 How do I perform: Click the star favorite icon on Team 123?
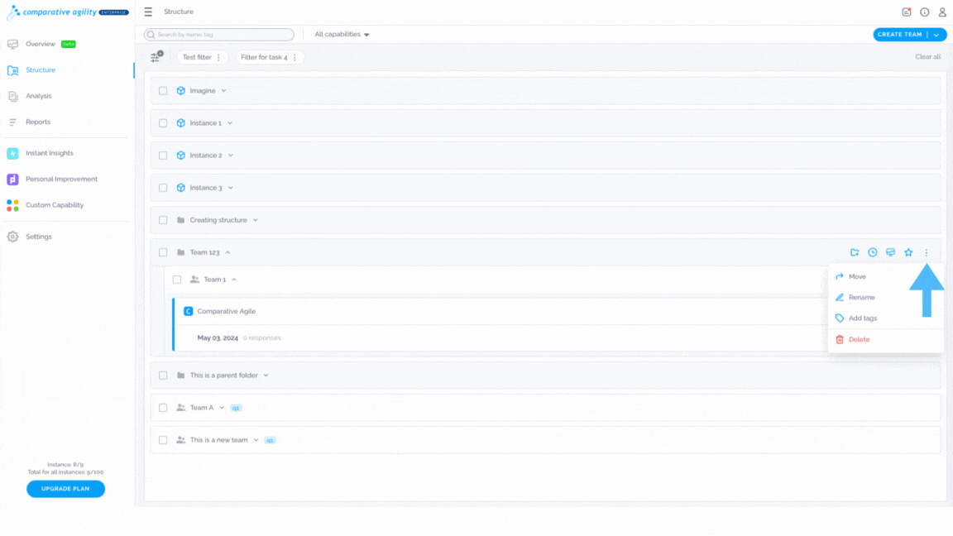[908, 252]
